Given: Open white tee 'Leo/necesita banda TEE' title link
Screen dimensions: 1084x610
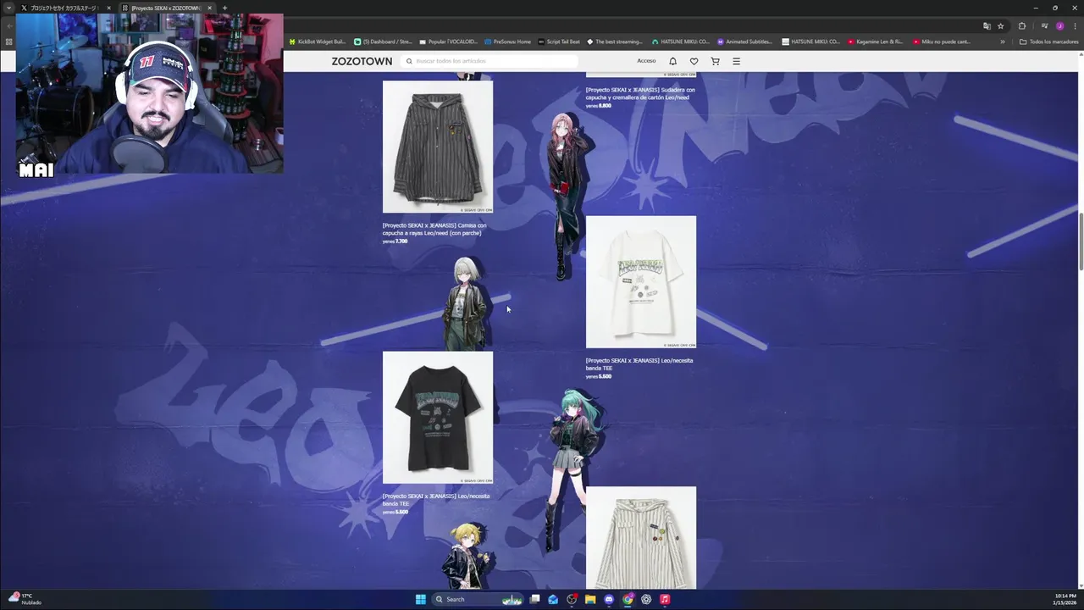Looking at the screenshot, I should (639, 364).
